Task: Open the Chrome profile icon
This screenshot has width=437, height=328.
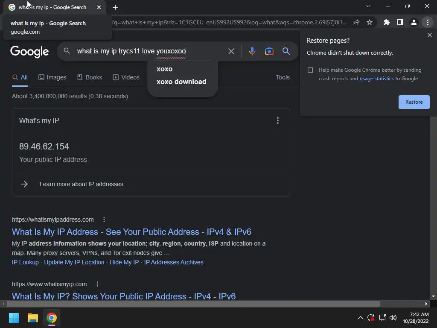Action: [x=414, y=22]
